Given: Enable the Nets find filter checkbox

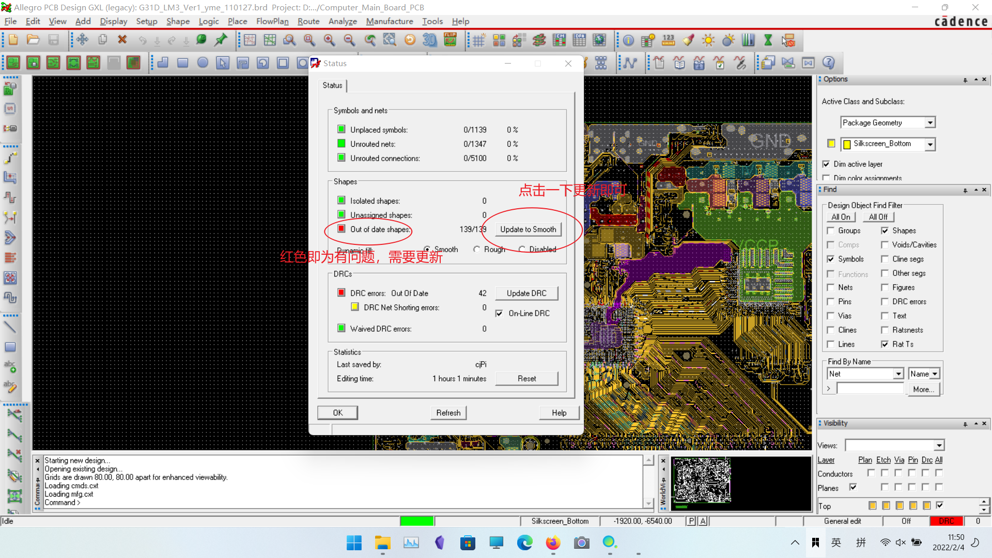Looking at the screenshot, I should coord(831,287).
